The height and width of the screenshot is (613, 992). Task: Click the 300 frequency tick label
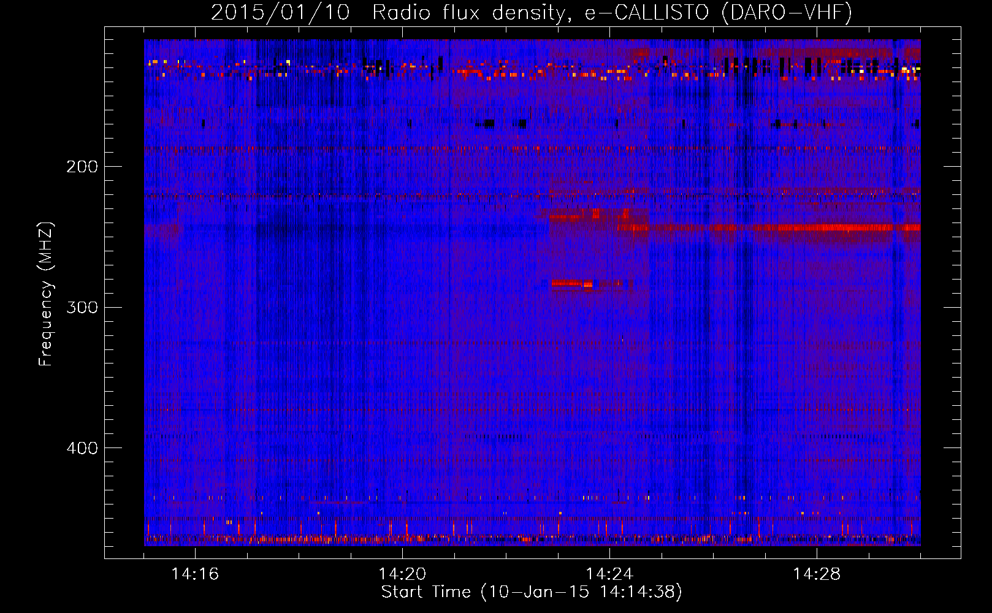tap(82, 307)
